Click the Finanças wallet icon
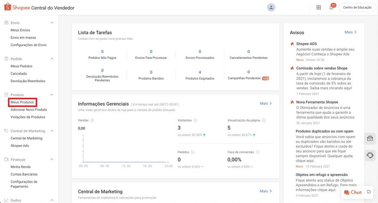Viewport: 378px width, 203px height. (x=6, y=159)
